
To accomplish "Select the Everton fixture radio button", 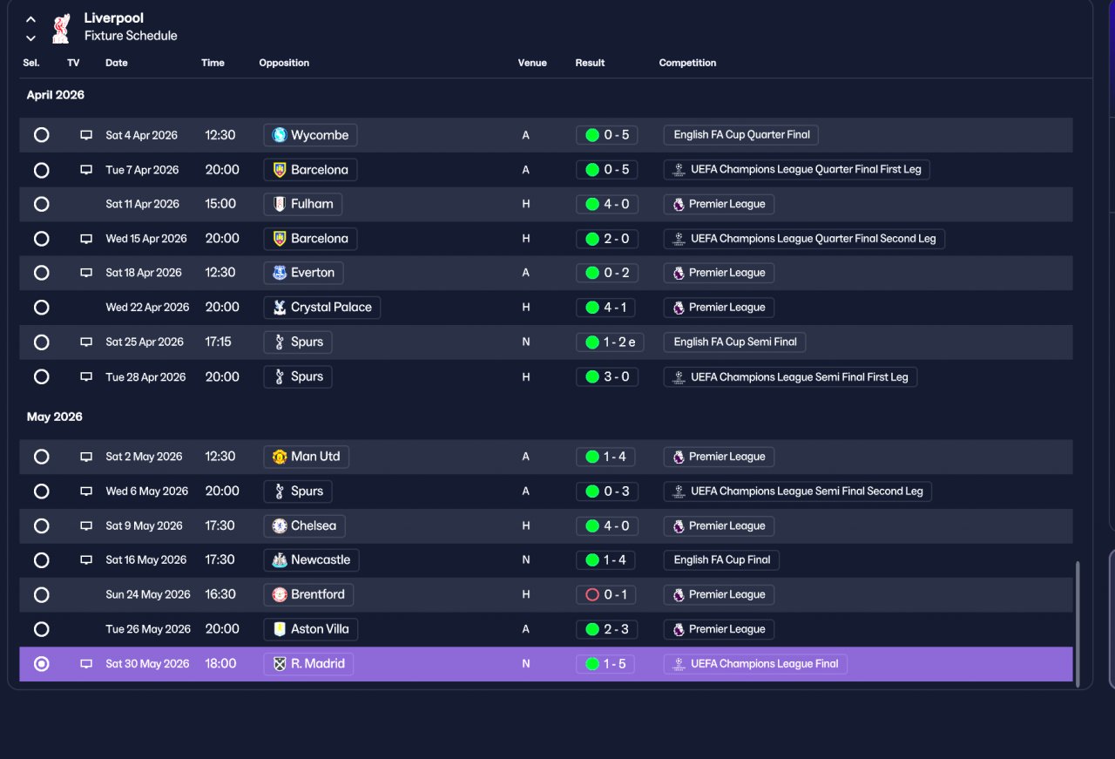I will click(x=41, y=273).
